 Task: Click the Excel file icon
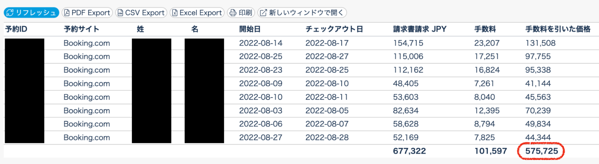175,13
